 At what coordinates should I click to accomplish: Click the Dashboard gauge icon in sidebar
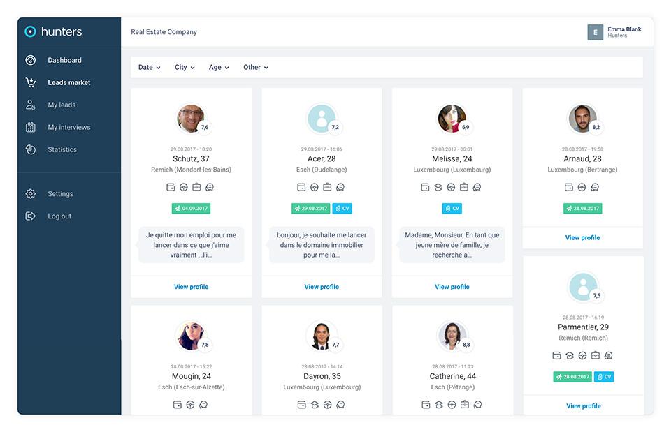tap(31, 60)
